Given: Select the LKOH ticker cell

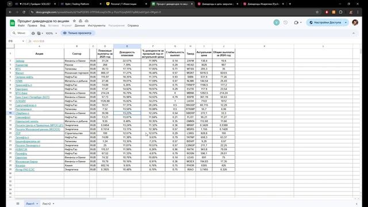Looking at the screenshot, I should (190, 101).
